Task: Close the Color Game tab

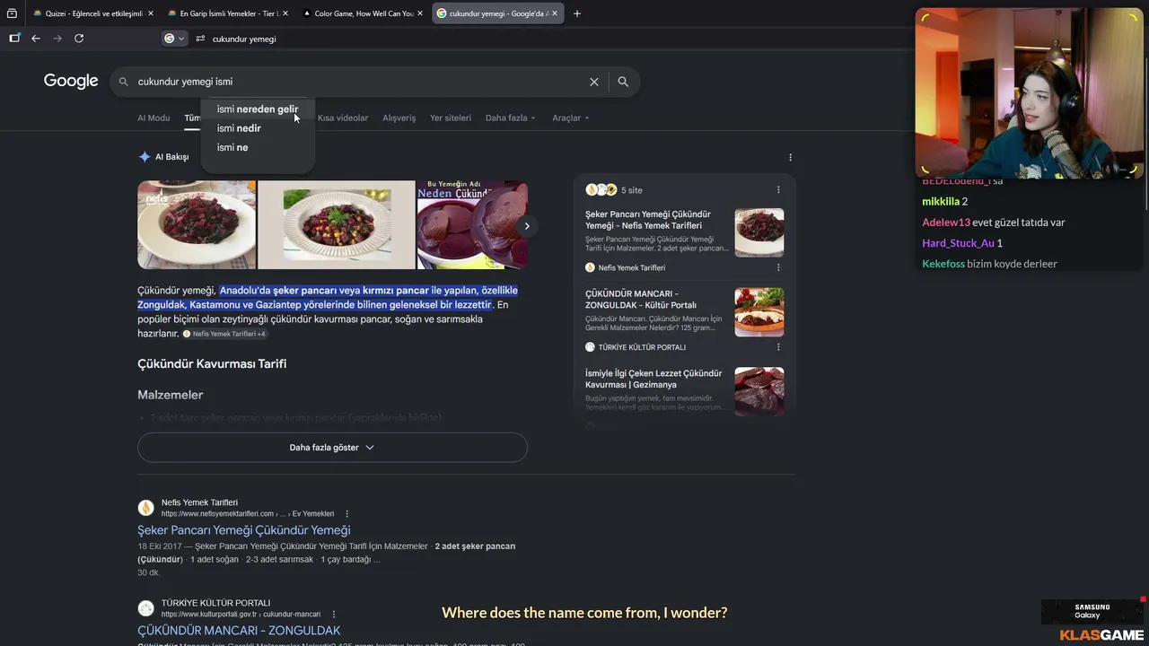Action: pos(421,13)
